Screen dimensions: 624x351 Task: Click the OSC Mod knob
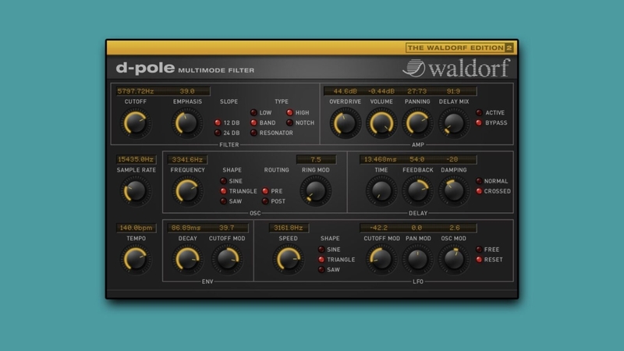[454, 260]
